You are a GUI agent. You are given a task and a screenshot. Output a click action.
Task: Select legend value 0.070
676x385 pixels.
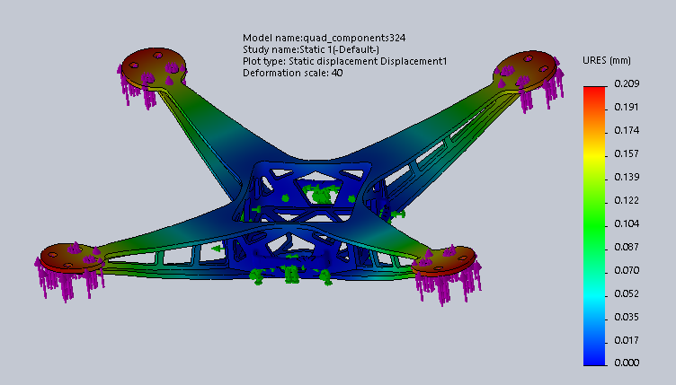[627, 270]
